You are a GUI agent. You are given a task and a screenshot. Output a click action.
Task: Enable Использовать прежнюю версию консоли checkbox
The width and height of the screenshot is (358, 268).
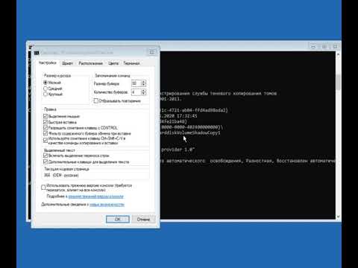(43, 187)
